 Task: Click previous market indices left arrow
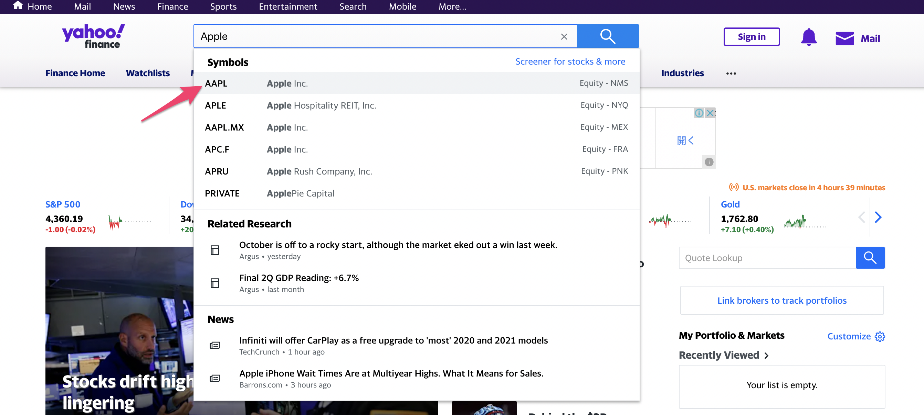862,217
